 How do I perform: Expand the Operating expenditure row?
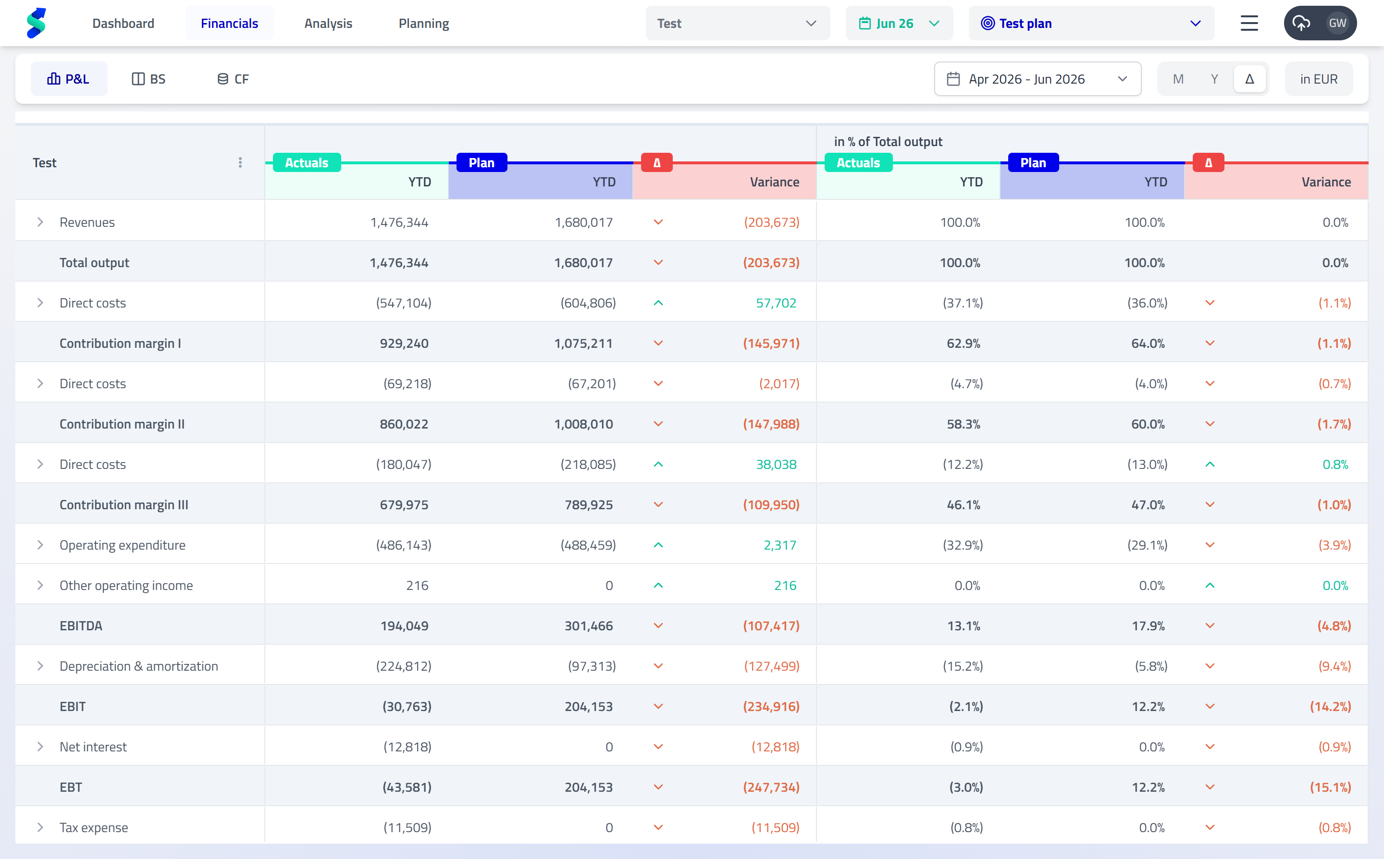[40, 545]
